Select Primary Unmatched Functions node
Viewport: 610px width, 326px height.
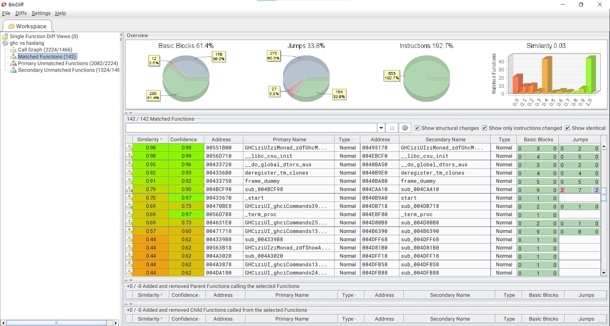[x=68, y=63]
